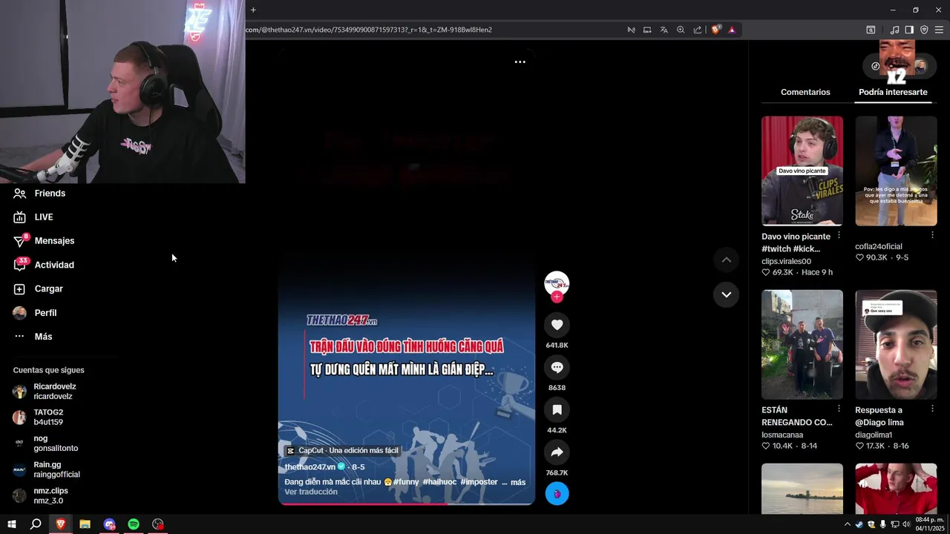Open options for cofla24oficial card

[x=932, y=235]
